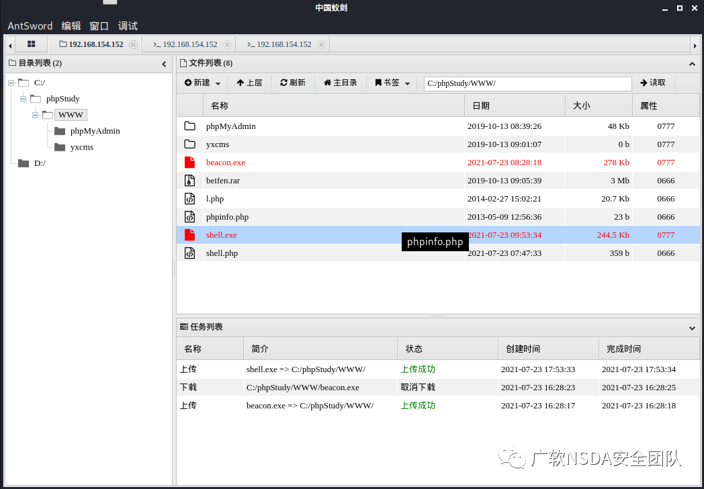Switch to second terminal 192.168.154.152 tab
The image size is (704, 489).
pyautogui.click(x=279, y=44)
